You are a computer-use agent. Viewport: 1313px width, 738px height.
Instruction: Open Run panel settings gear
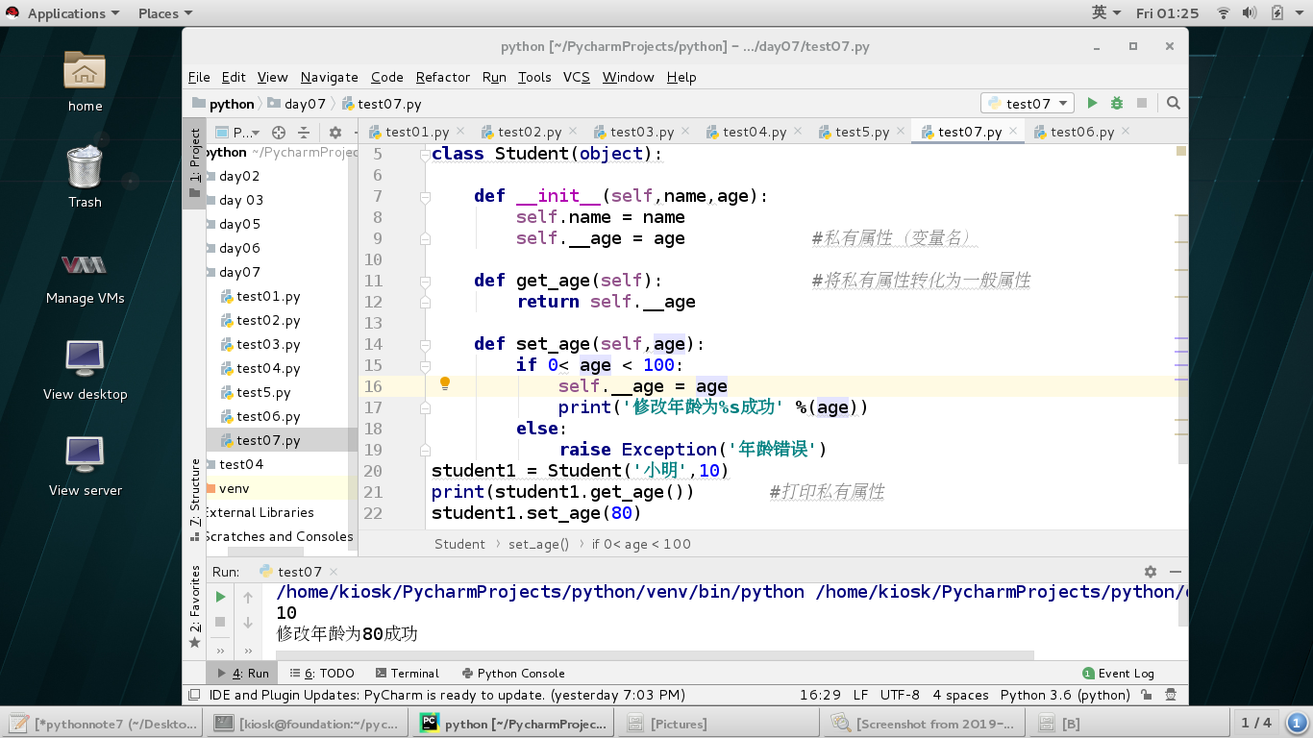pos(1151,571)
